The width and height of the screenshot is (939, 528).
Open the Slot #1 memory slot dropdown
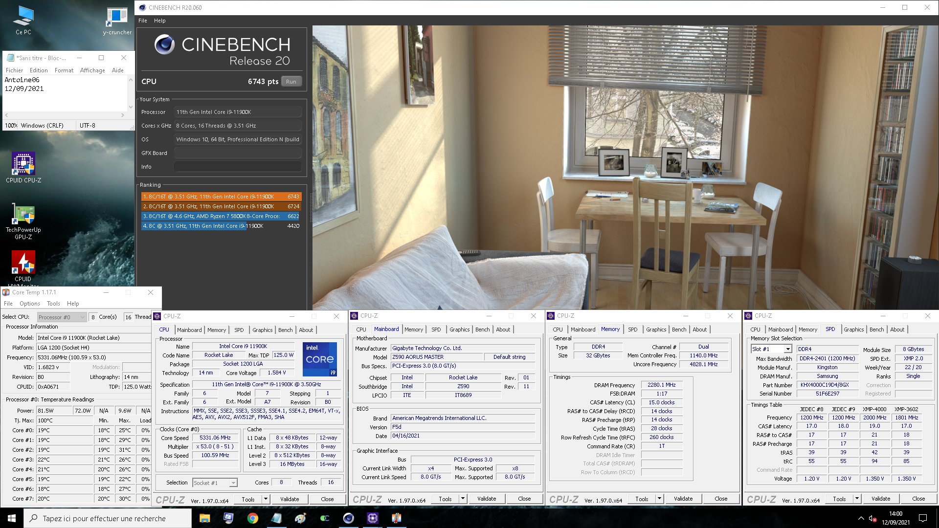coord(771,349)
